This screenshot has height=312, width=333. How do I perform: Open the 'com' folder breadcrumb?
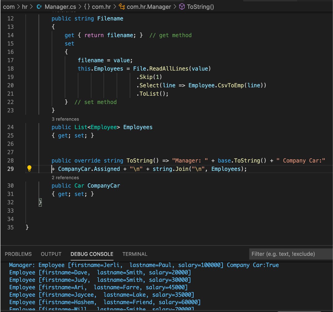coord(9,7)
